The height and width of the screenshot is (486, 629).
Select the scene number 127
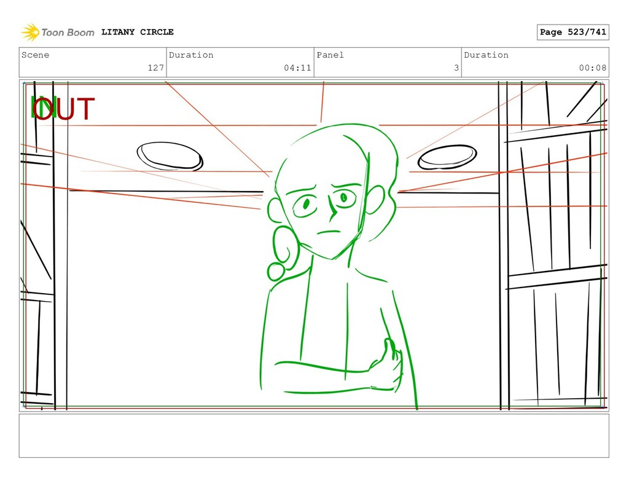(155, 68)
